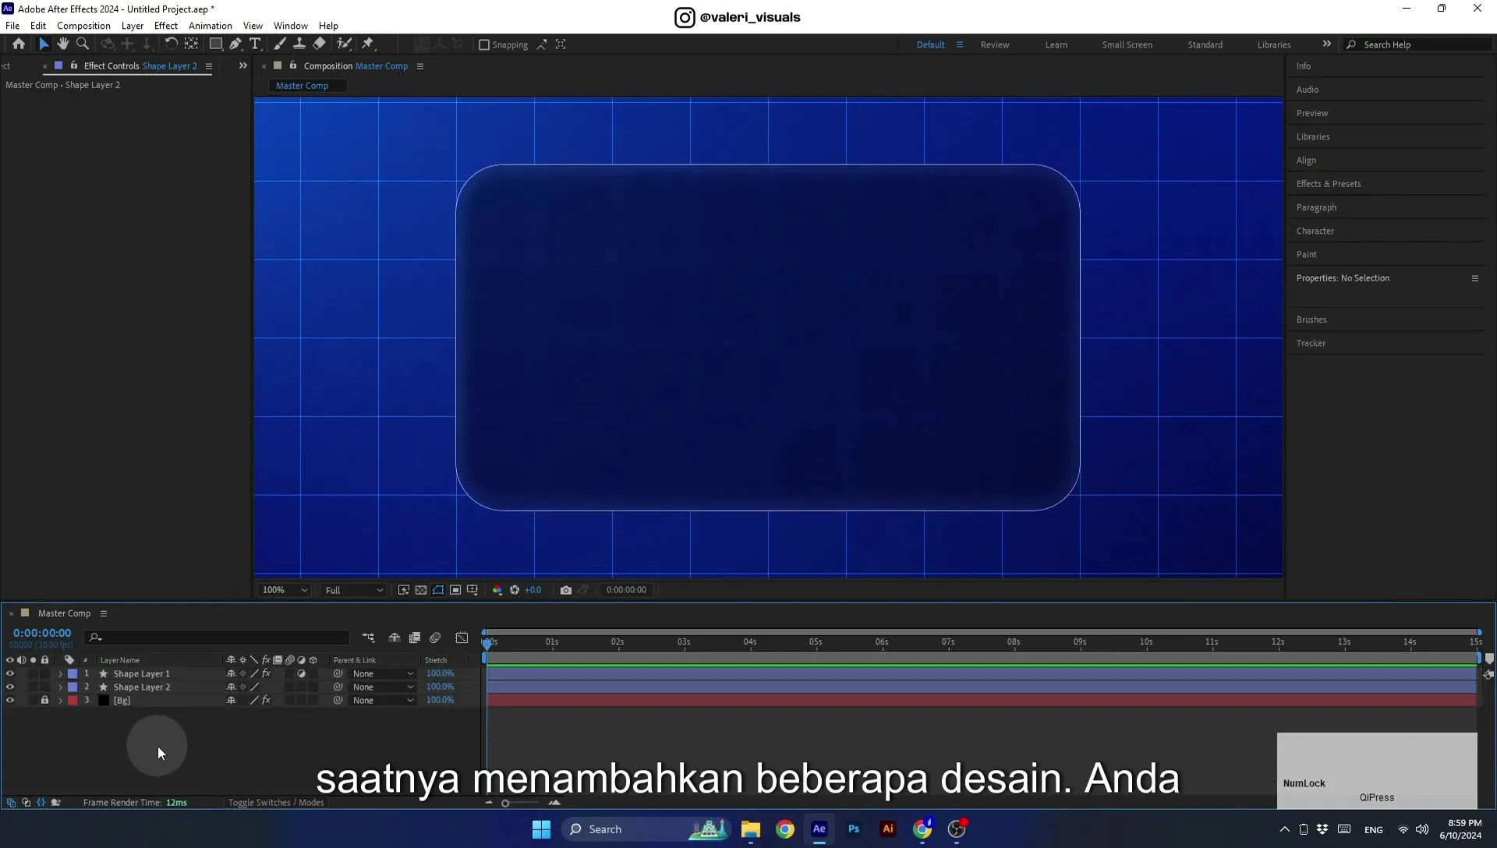Select the Selection (arrow) tool
The width and height of the screenshot is (1497, 848).
(44, 44)
